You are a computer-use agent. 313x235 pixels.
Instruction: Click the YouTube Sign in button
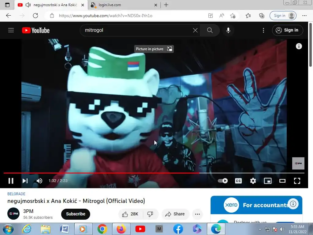pyautogui.click(x=287, y=30)
